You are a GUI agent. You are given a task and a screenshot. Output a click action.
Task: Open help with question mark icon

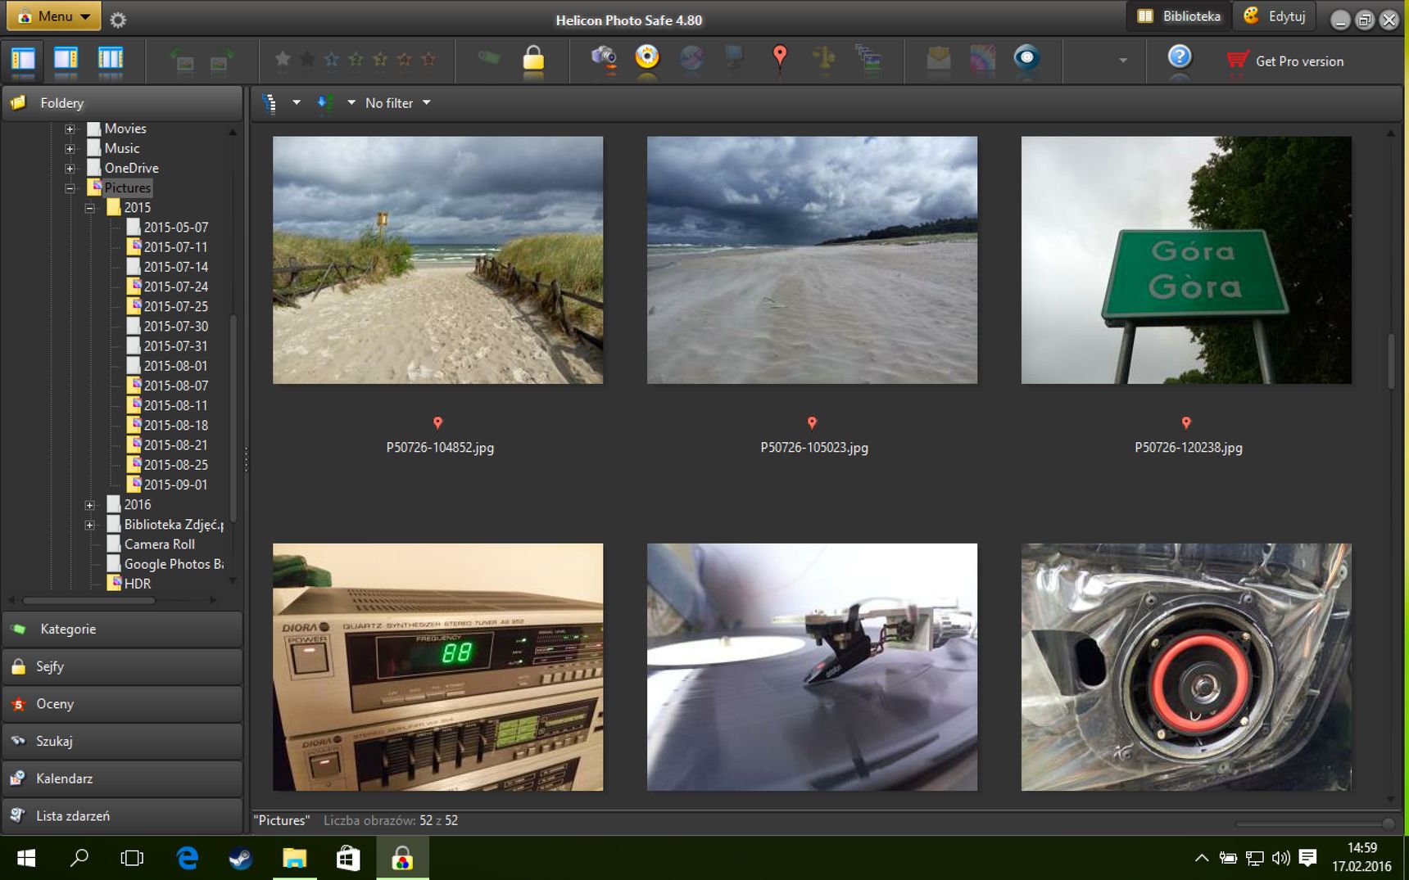[x=1179, y=58]
